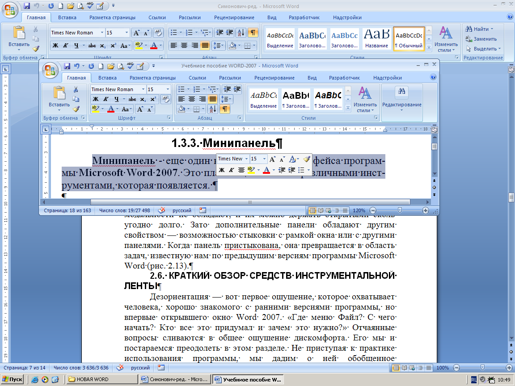This screenshot has width=515, height=386.
Task: Save document in Учебное пособие quick access toolbar
Action: [67, 66]
